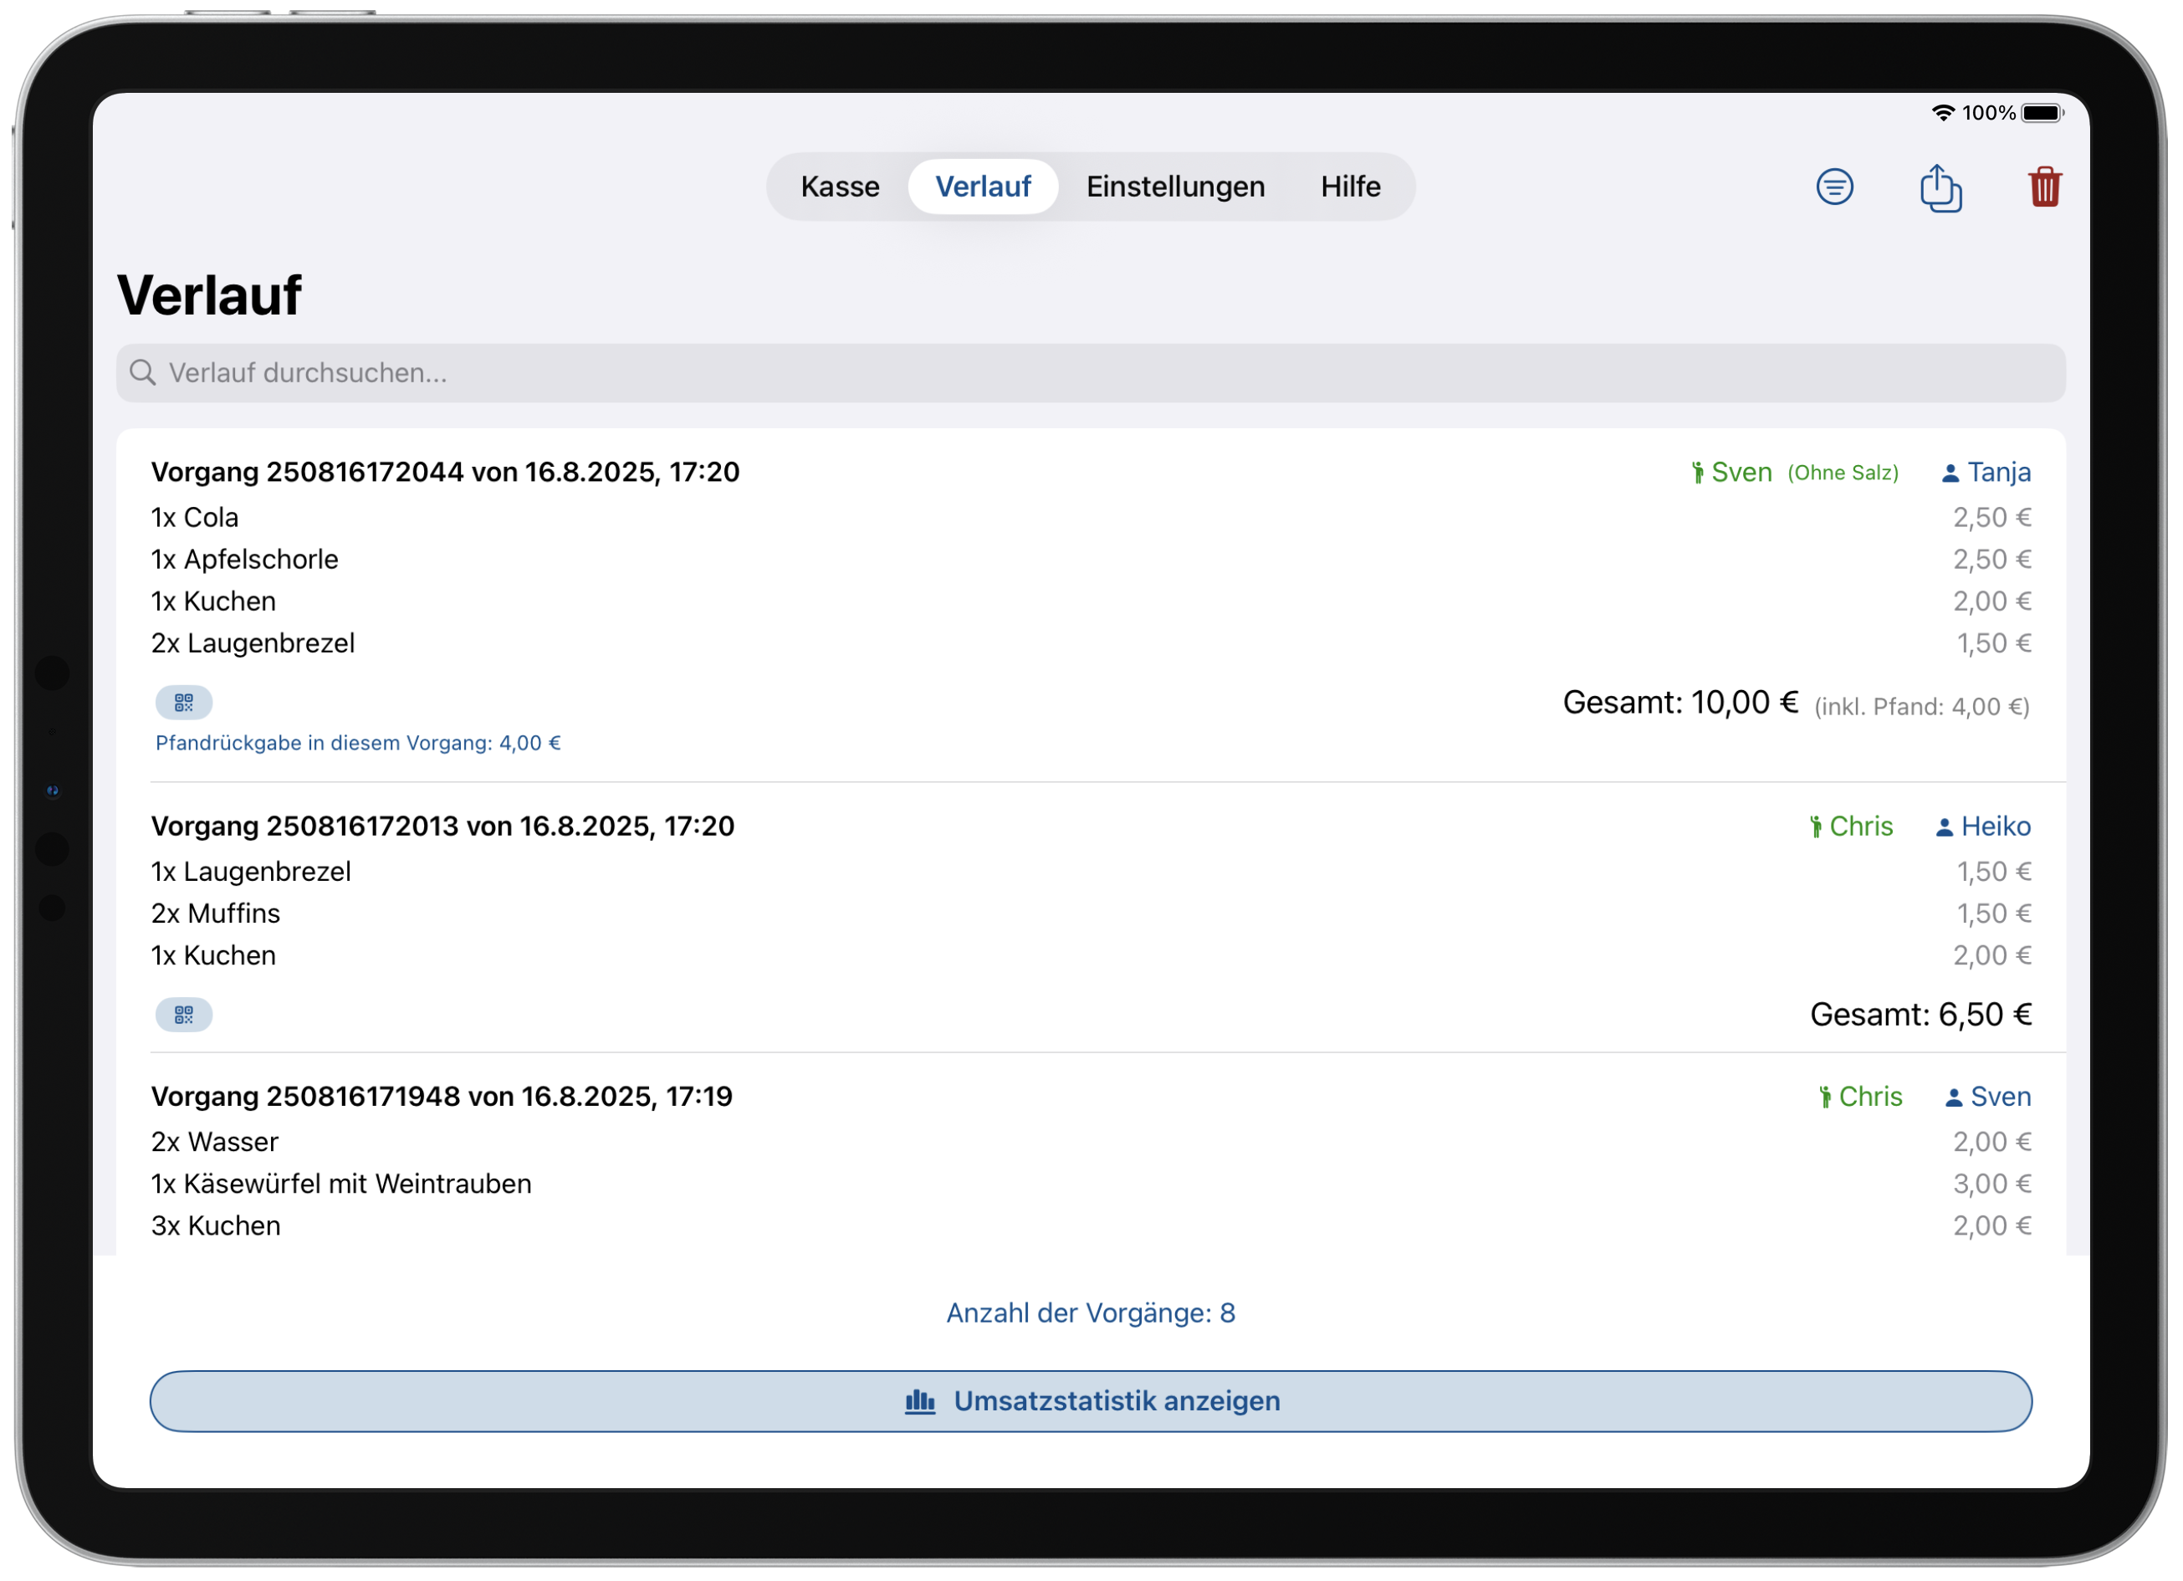Image resolution: width=2183 pixels, height=1581 pixels.
Task: Tap the chart icon in Umsatzstatistik button
Action: pyautogui.click(x=920, y=1401)
